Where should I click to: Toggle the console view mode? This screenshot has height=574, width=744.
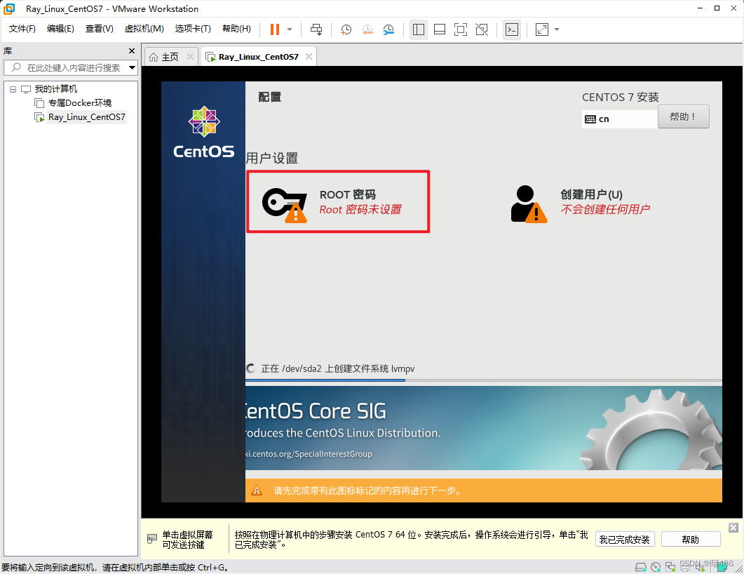tap(511, 29)
